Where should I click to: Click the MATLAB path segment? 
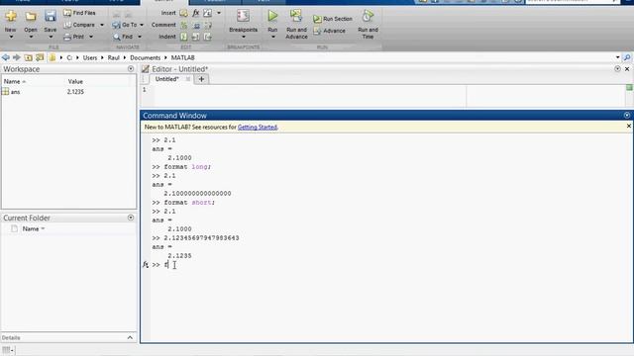[x=182, y=57]
